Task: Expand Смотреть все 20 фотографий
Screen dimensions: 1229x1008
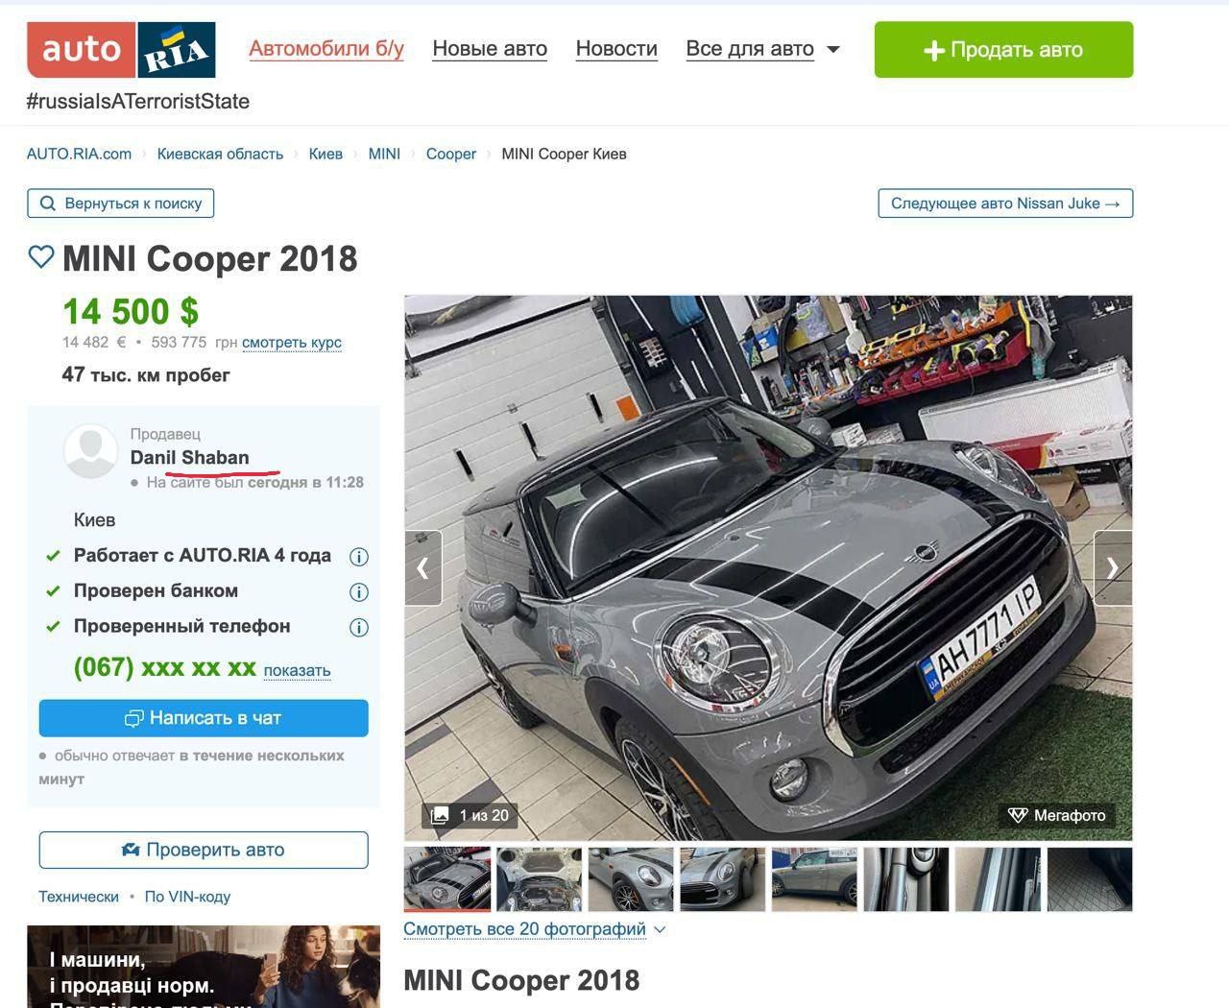Action: pyautogui.click(x=535, y=929)
